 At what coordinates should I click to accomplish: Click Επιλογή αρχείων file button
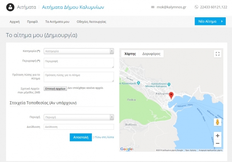(55, 89)
